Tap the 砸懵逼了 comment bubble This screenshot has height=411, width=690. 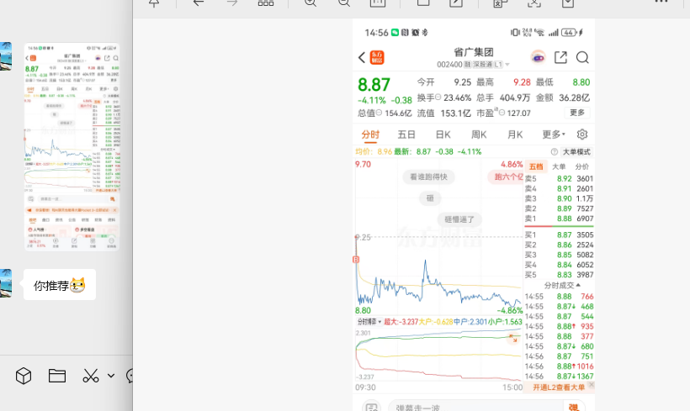tap(459, 219)
